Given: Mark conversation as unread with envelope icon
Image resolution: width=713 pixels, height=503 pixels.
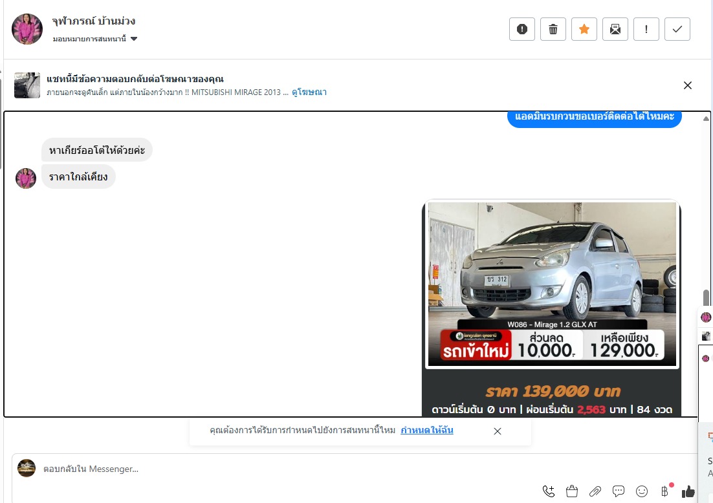Looking at the screenshot, I should click(615, 29).
